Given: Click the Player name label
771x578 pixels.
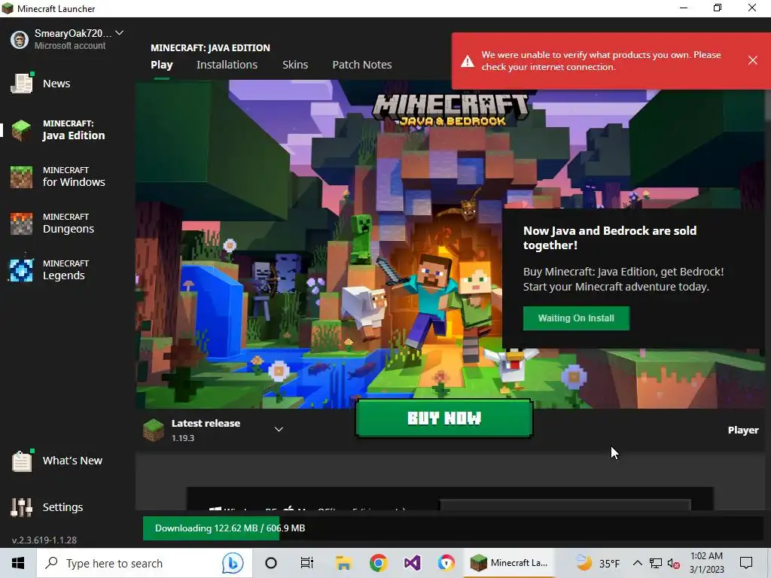Looking at the screenshot, I should tap(743, 430).
